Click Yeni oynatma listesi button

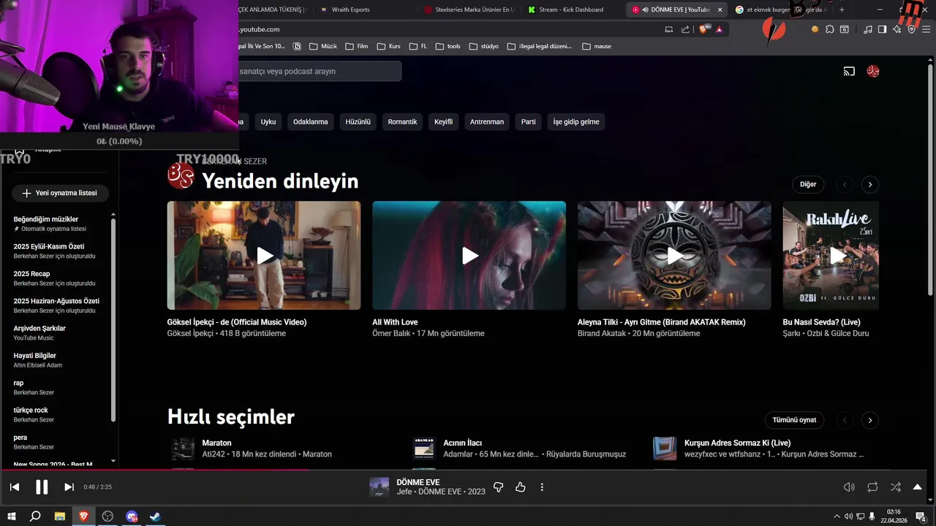pos(60,193)
